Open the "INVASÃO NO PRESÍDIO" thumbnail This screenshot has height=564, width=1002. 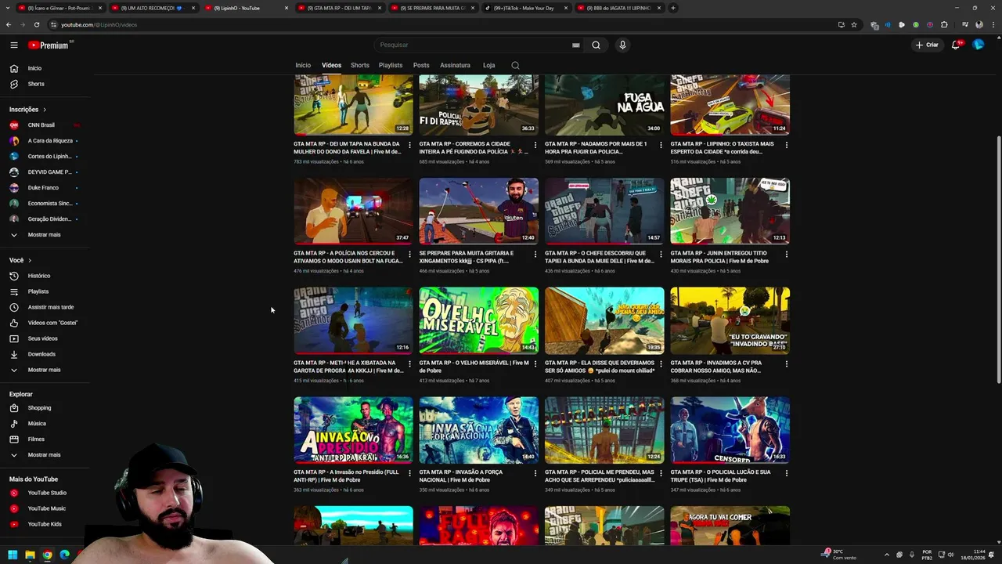(353, 430)
